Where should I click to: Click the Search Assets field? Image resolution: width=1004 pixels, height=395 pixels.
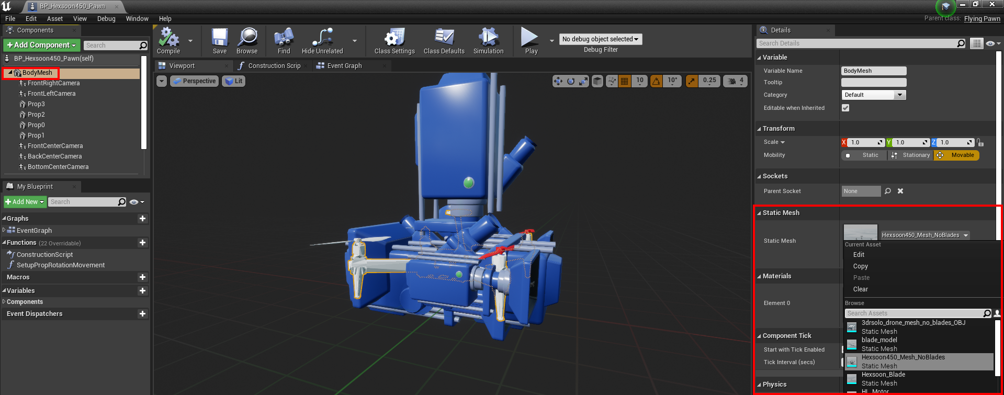pos(915,313)
